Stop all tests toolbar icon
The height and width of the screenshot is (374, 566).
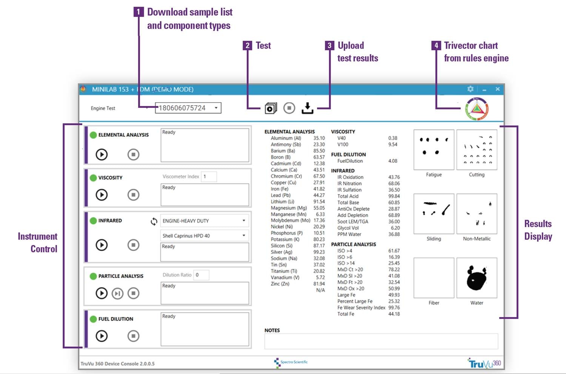(289, 108)
